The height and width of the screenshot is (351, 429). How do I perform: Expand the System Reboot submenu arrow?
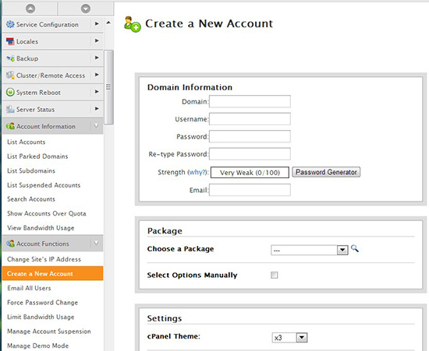(97, 91)
